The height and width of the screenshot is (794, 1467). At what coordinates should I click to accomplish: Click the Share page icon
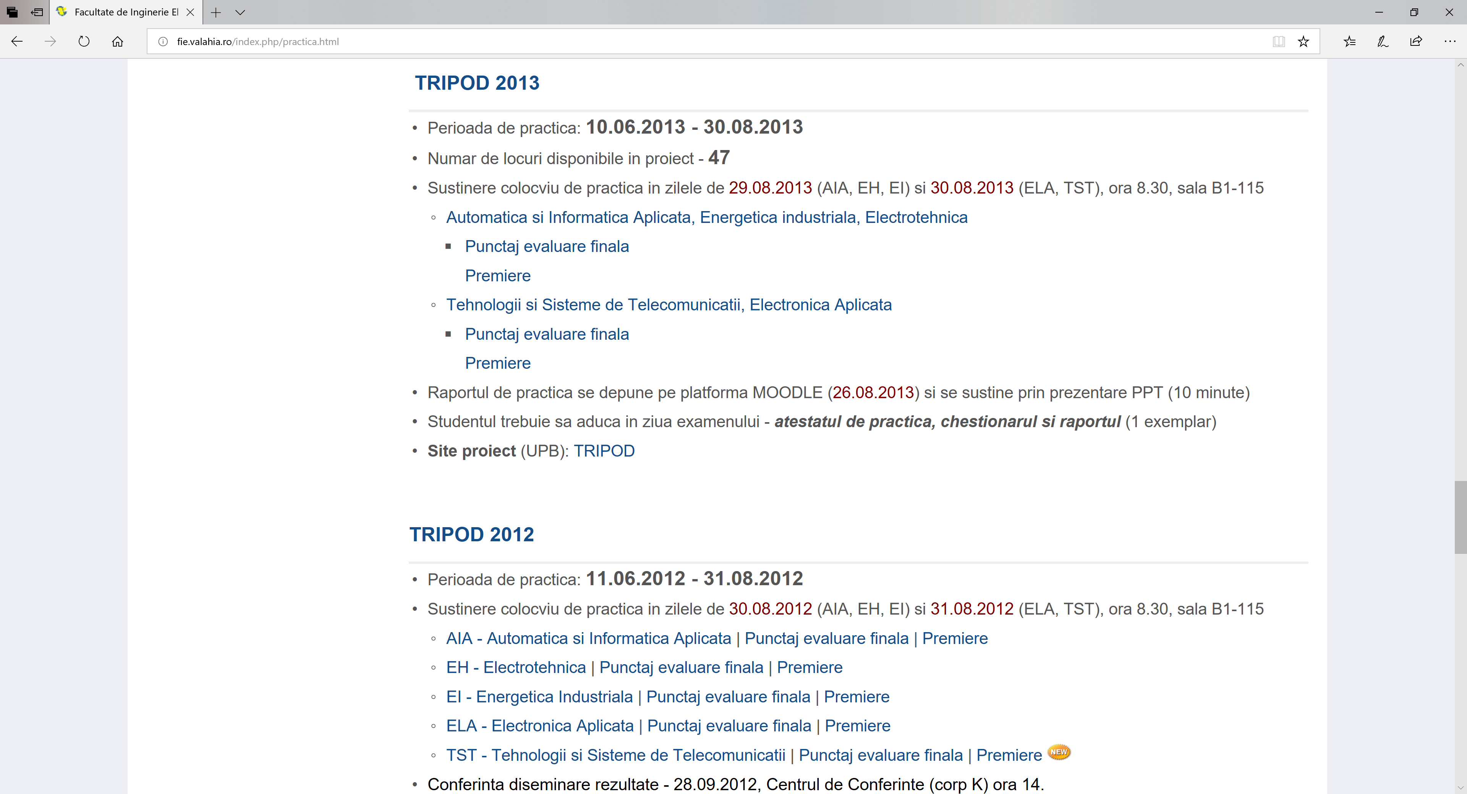[1416, 41]
